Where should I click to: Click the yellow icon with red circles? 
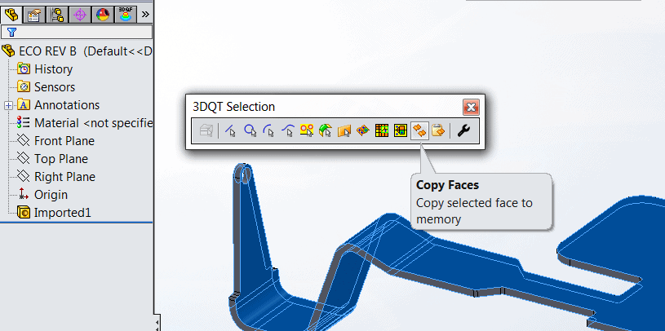[x=306, y=130]
